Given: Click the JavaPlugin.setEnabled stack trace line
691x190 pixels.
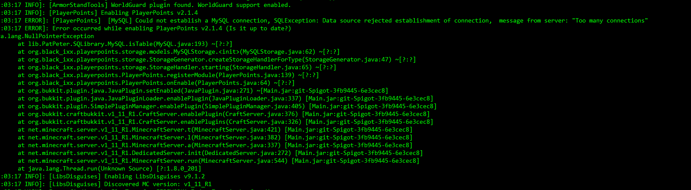Looking at the screenshot, I should point(203,91).
